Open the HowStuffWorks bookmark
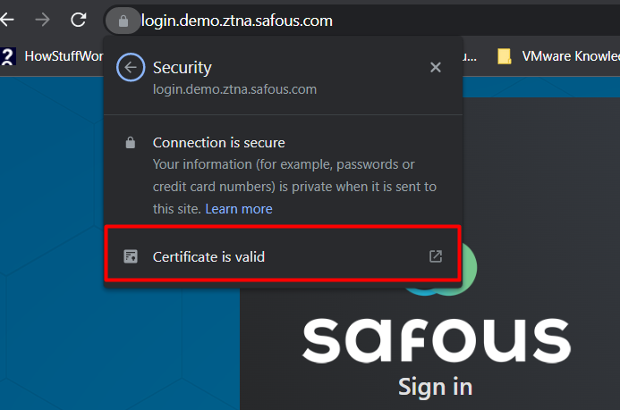The width and height of the screenshot is (620, 410). pos(54,56)
